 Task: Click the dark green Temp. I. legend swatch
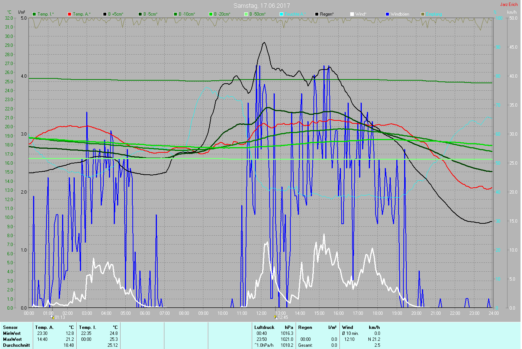point(34,14)
